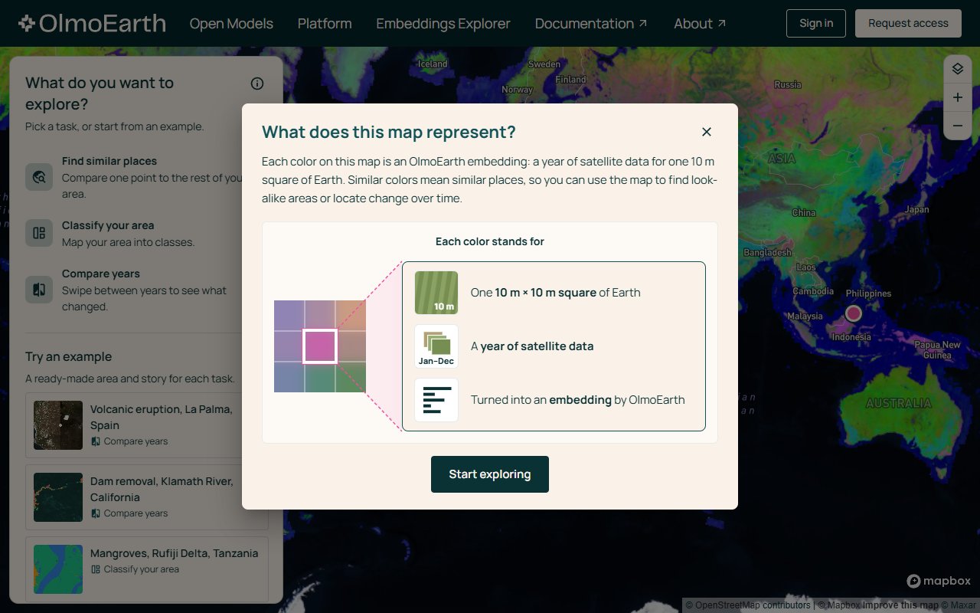Click the 10 m square tile icon
Image resolution: width=980 pixels, height=613 pixels.
pyautogui.click(x=436, y=293)
